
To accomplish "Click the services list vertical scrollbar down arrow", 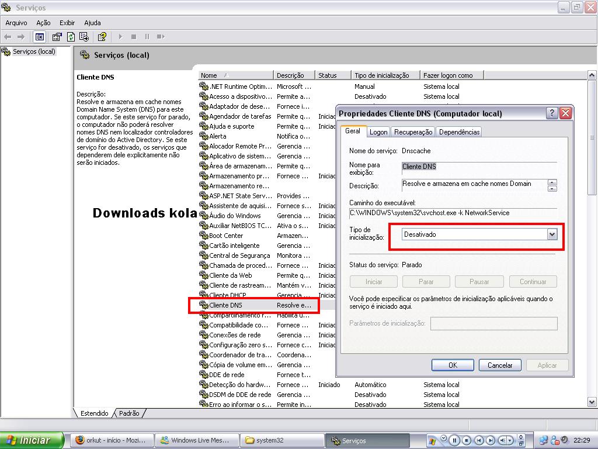I will tap(592, 402).
